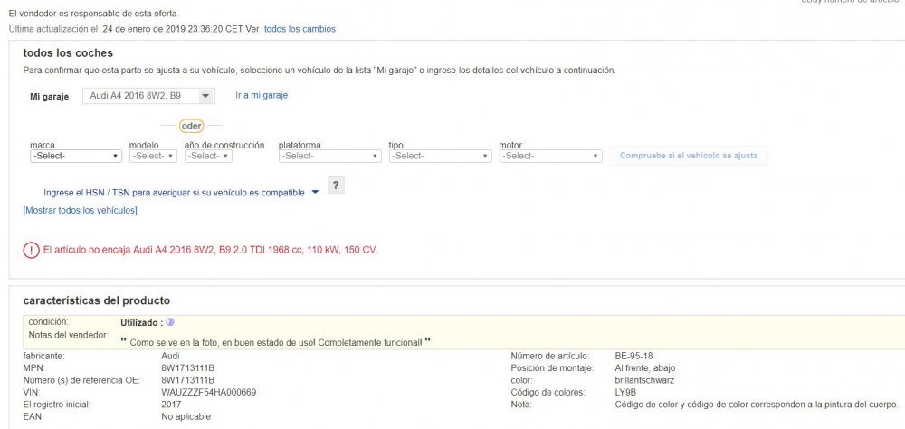The width and height of the screenshot is (905, 429).
Task: Click the red article does not fit message
Action: (211, 251)
